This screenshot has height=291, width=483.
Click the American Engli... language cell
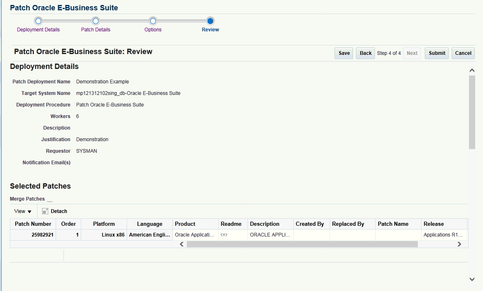tap(149, 235)
